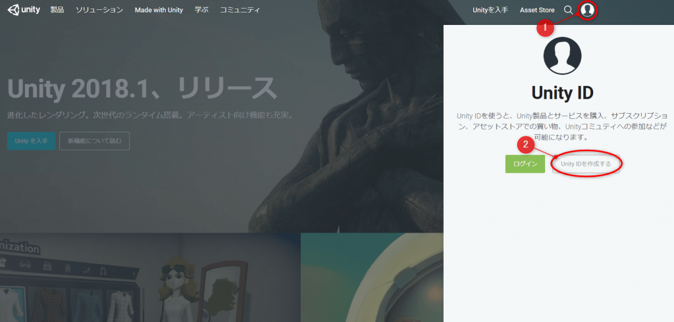The width and height of the screenshot is (674, 322).
Task: Open the ソリューション menu
Action: (99, 11)
